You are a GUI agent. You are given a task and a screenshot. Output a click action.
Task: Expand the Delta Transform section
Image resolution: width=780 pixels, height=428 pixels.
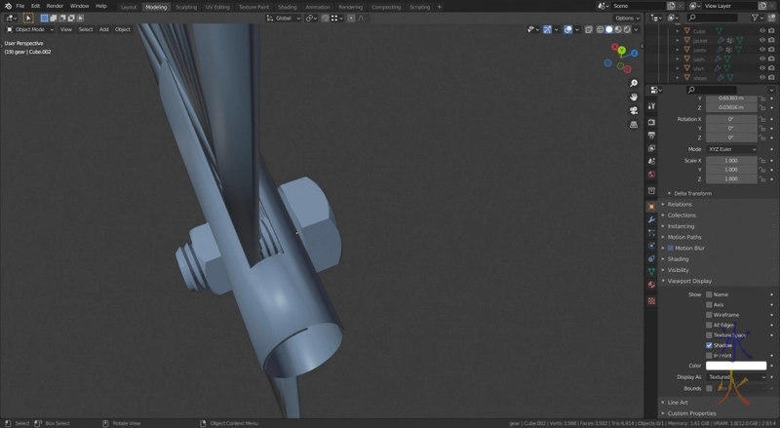pos(692,193)
